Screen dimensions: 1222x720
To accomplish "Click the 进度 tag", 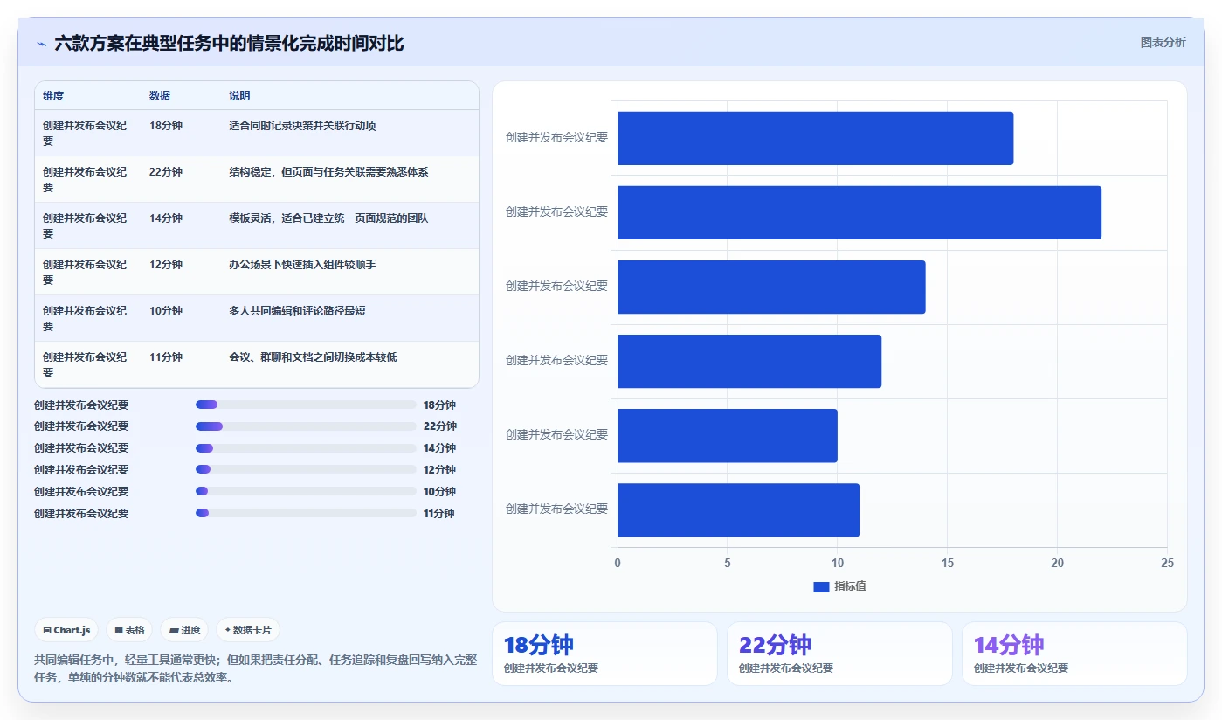I will [x=184, y=630].
